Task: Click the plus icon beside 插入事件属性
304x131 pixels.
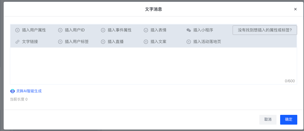Action: point(103,30)
